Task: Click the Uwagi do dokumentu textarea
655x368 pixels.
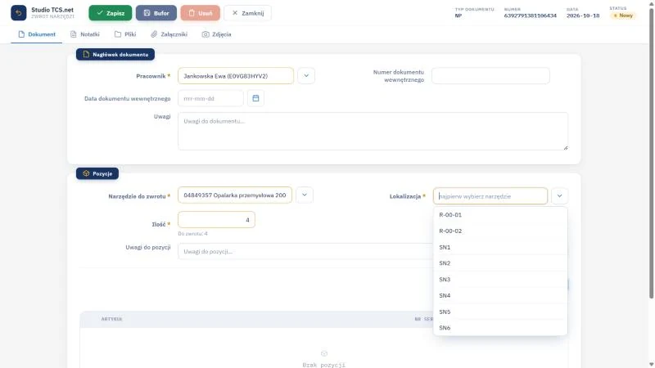Action: (x=373, y=131)
